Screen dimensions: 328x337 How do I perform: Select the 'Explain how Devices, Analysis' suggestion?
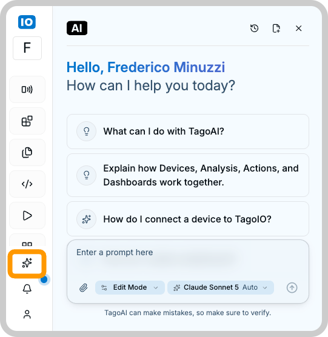coord(188,175)
